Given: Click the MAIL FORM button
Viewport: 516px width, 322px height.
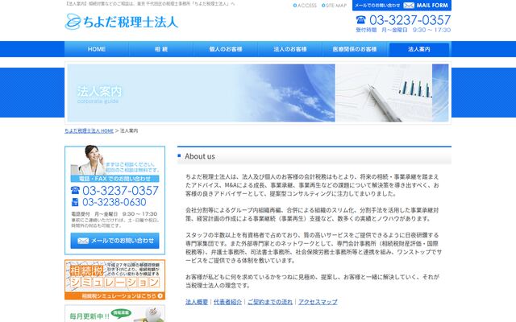Looking at the screenshot, I should (402, 6).
